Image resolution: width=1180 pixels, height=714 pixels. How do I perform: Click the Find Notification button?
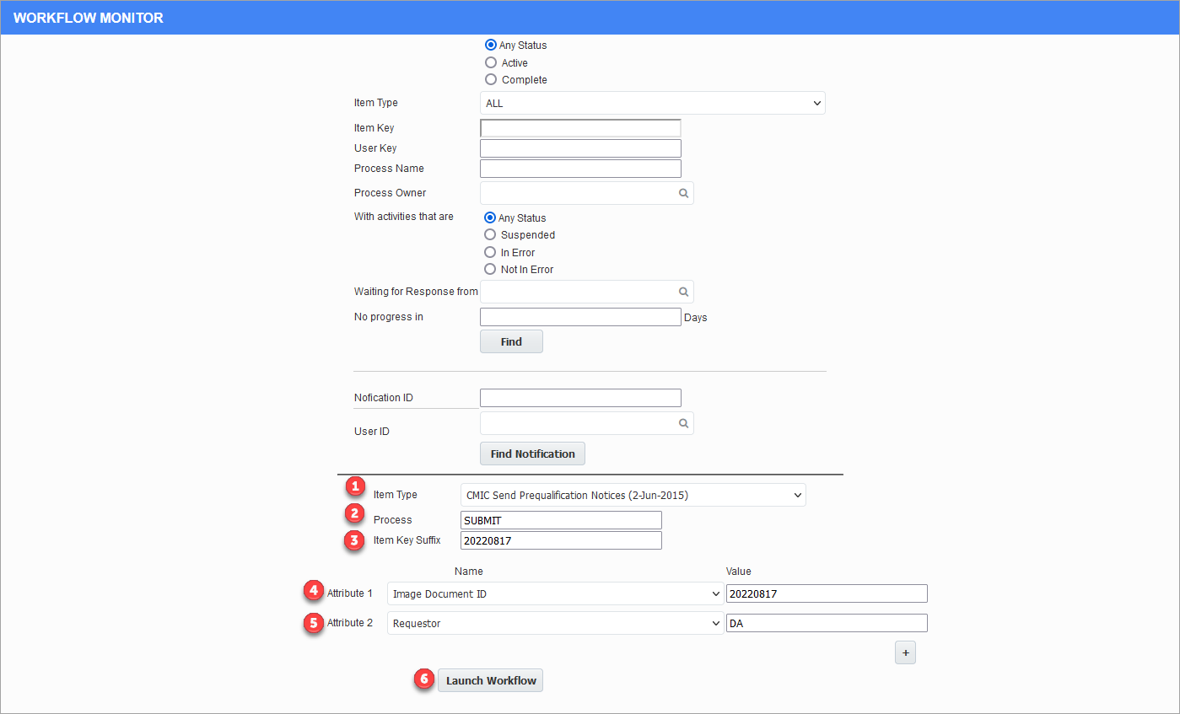pyautogui.click(x=531, y=453)
